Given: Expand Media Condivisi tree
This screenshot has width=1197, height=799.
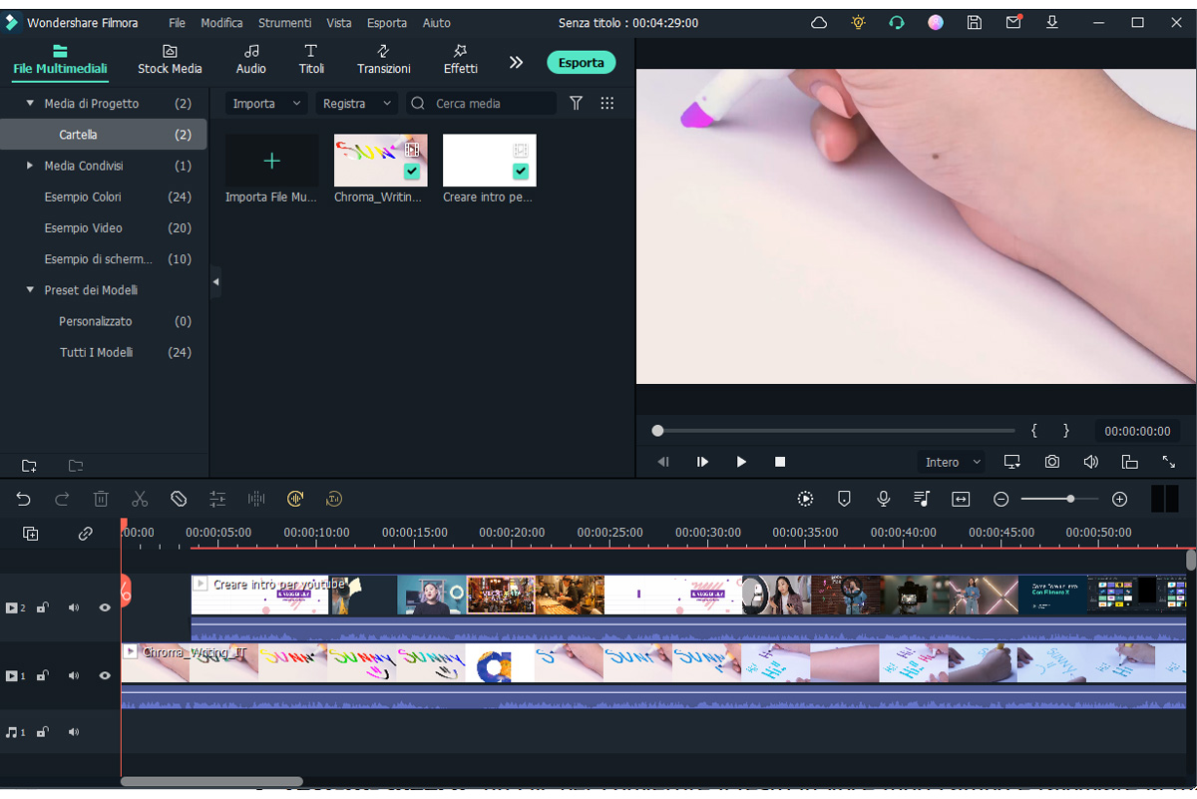Looking at the screenshot, I should tap(30, 166).
